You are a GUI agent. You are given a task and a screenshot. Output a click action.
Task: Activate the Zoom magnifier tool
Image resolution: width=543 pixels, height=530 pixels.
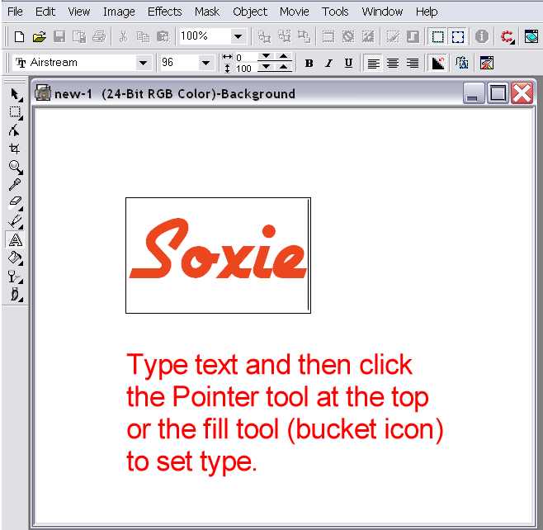(x=15, y=167)
